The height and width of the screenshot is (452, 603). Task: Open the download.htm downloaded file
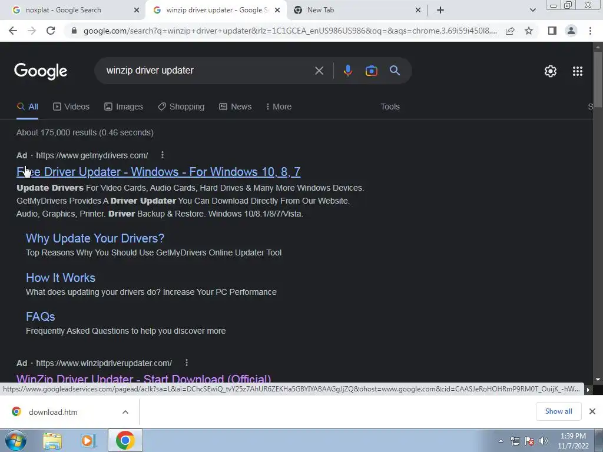point(53,412)
